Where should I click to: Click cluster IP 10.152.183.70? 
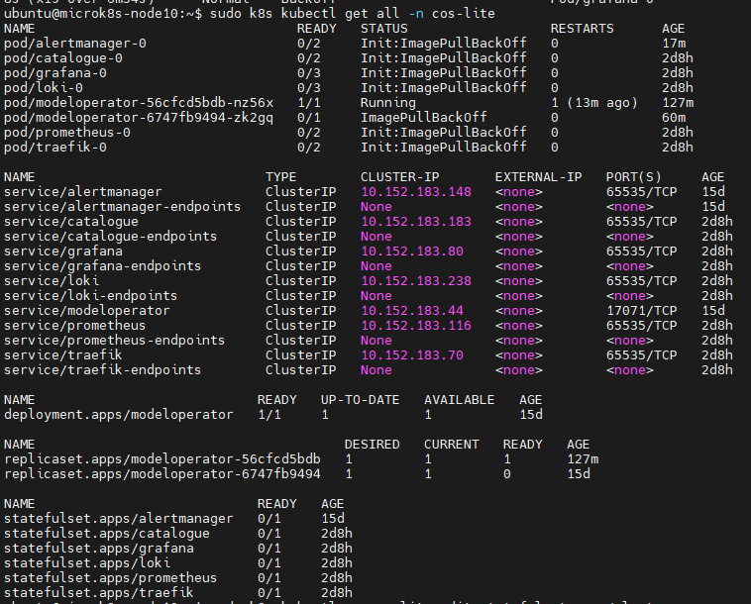(412, 355)
